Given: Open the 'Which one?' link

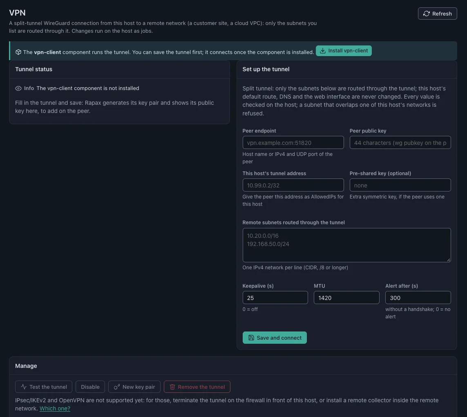Looking at the screenshot, I should (55, 408).
